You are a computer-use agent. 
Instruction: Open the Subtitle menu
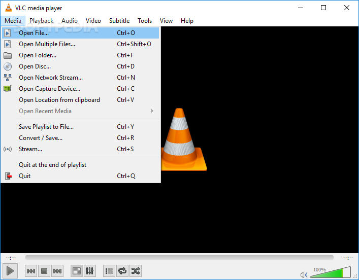(119, 21)
